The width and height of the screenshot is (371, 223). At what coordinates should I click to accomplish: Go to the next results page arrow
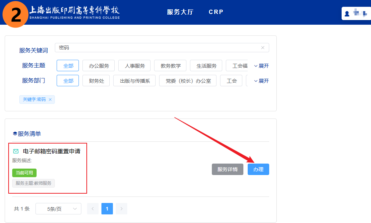point(122,209)
